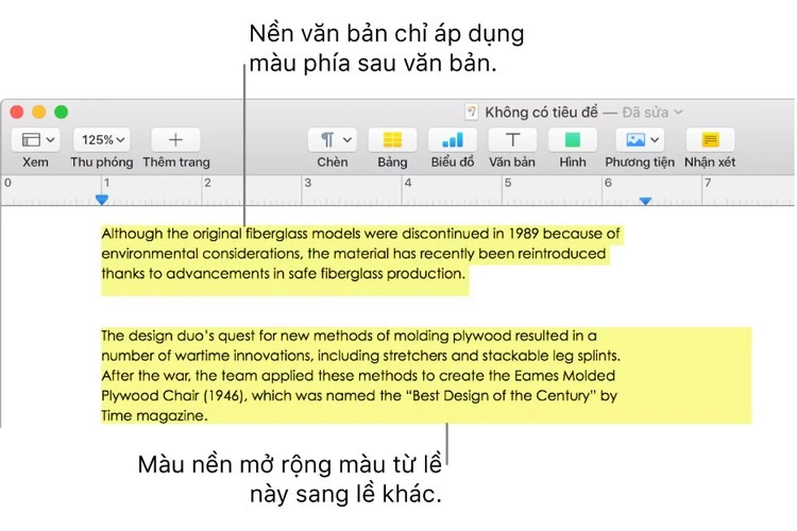Open the Xem view options button

click(x=35, y=140)
